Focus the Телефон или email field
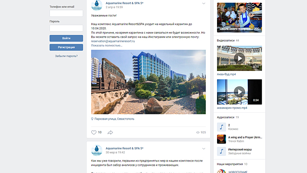Image resolution: width=307 pixels, height=173 pixels. click(66, 13)
